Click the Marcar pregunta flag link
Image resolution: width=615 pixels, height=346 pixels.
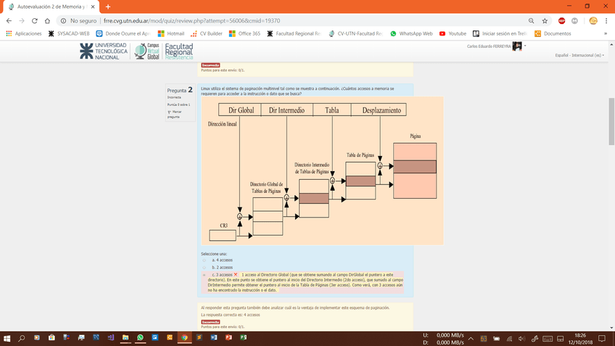point(175,114)
